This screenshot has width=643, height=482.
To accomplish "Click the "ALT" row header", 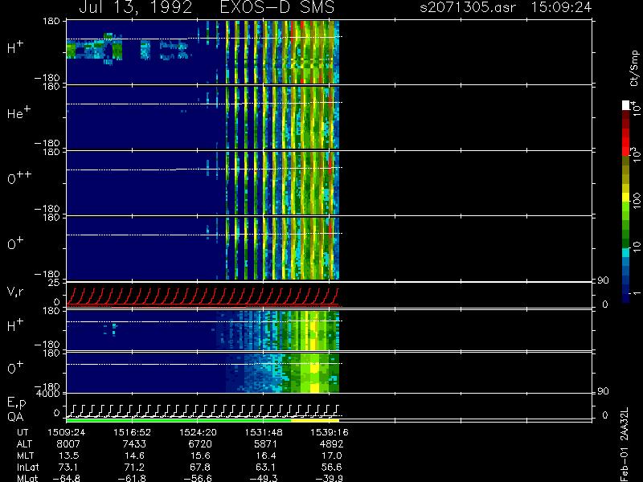I will click(x=24, y=444).
